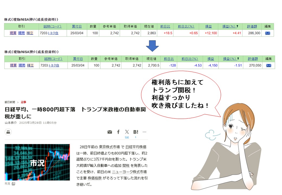Image resolution: width=282 pixels, height=195 pixels.
Task: Open トヨタ自 link in the 2,863 row
Action: [x=53, y=33]
